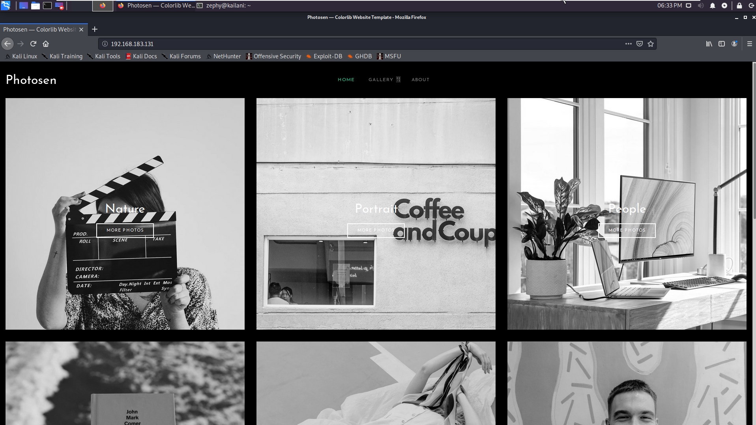This screenshot has height=425, width=756.
Task: Open the Firefox account icon
Action: (734, 44)
